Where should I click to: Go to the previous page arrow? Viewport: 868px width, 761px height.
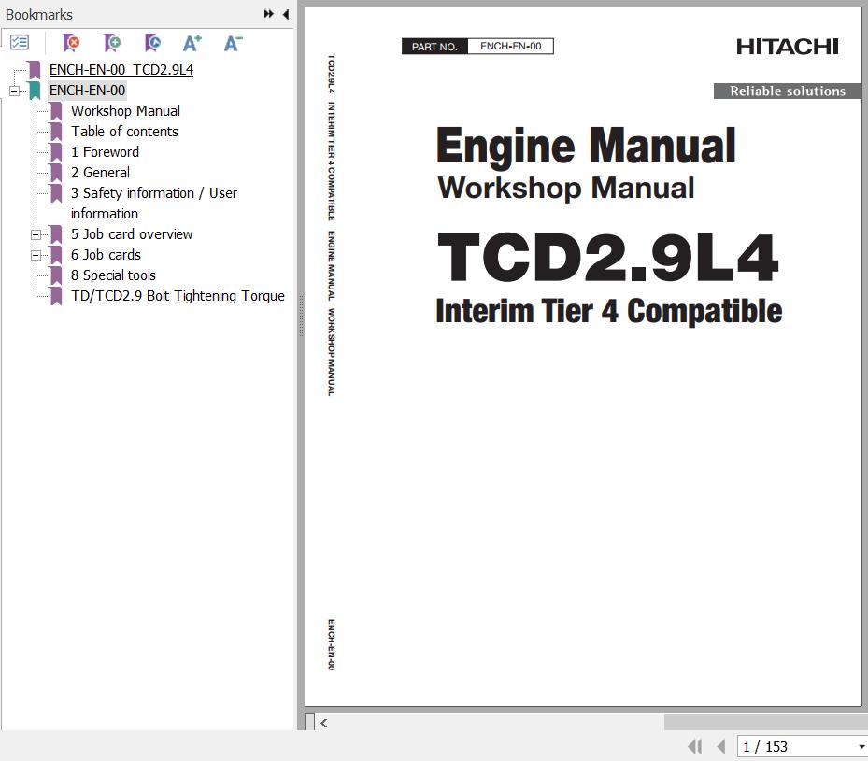pyautogui.click(x=720, y=747)
